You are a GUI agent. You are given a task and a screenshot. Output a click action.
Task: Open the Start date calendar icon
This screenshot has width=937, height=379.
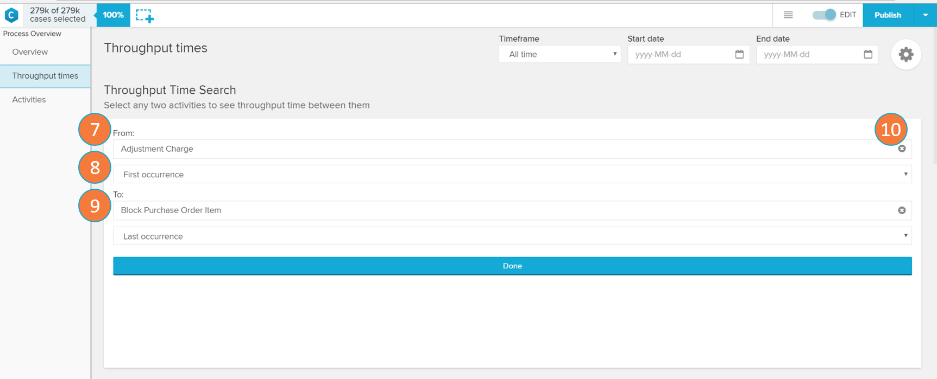pyautogui.click(x=739, y=54)
